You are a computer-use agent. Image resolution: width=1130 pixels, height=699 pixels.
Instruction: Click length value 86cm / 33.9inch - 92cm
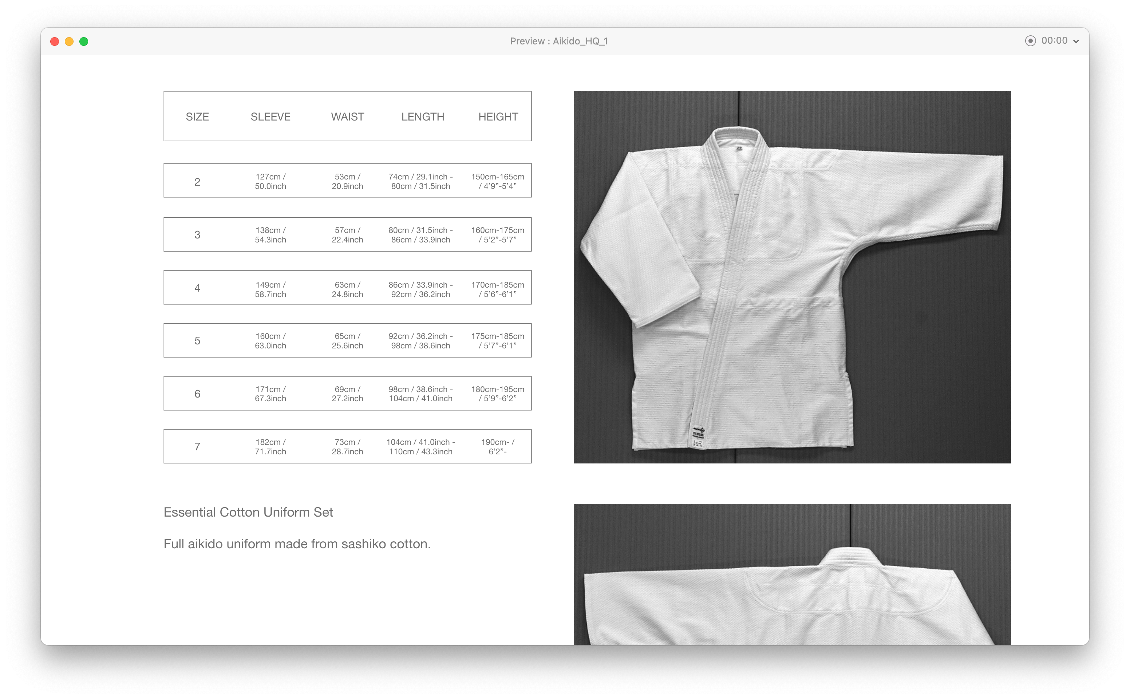tap(420, 289)
